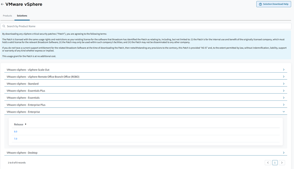Viewport: 294px width, 169px height.
Task: Select the Solutions tab
Action: click(x=22, y=15)
